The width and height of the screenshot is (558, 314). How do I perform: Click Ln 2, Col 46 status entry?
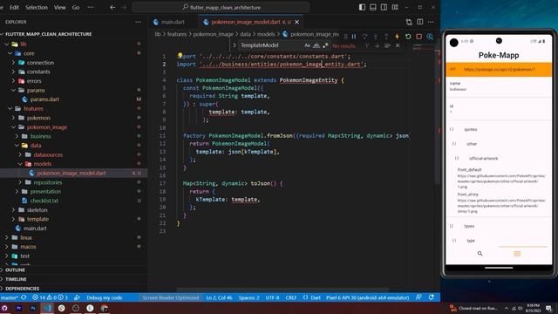click(219, 297)
